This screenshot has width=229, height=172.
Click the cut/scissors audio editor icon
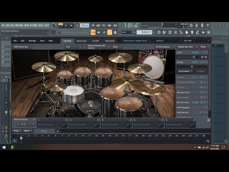(197, 25)
